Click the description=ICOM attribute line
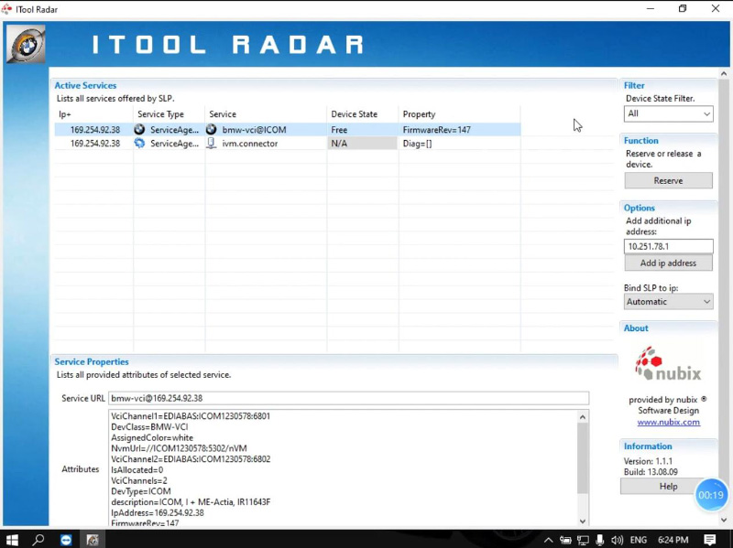 (x=191, y=501)
